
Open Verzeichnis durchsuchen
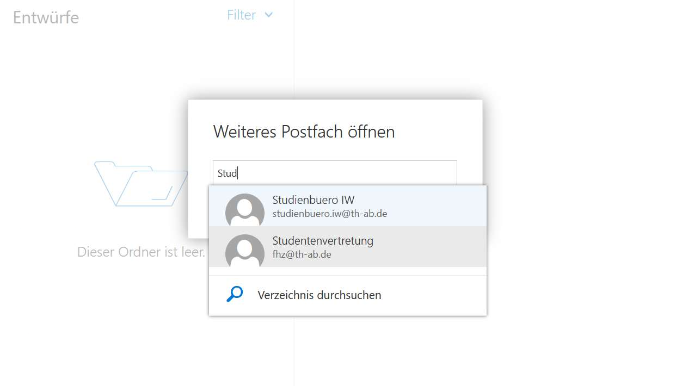point(319,295)
